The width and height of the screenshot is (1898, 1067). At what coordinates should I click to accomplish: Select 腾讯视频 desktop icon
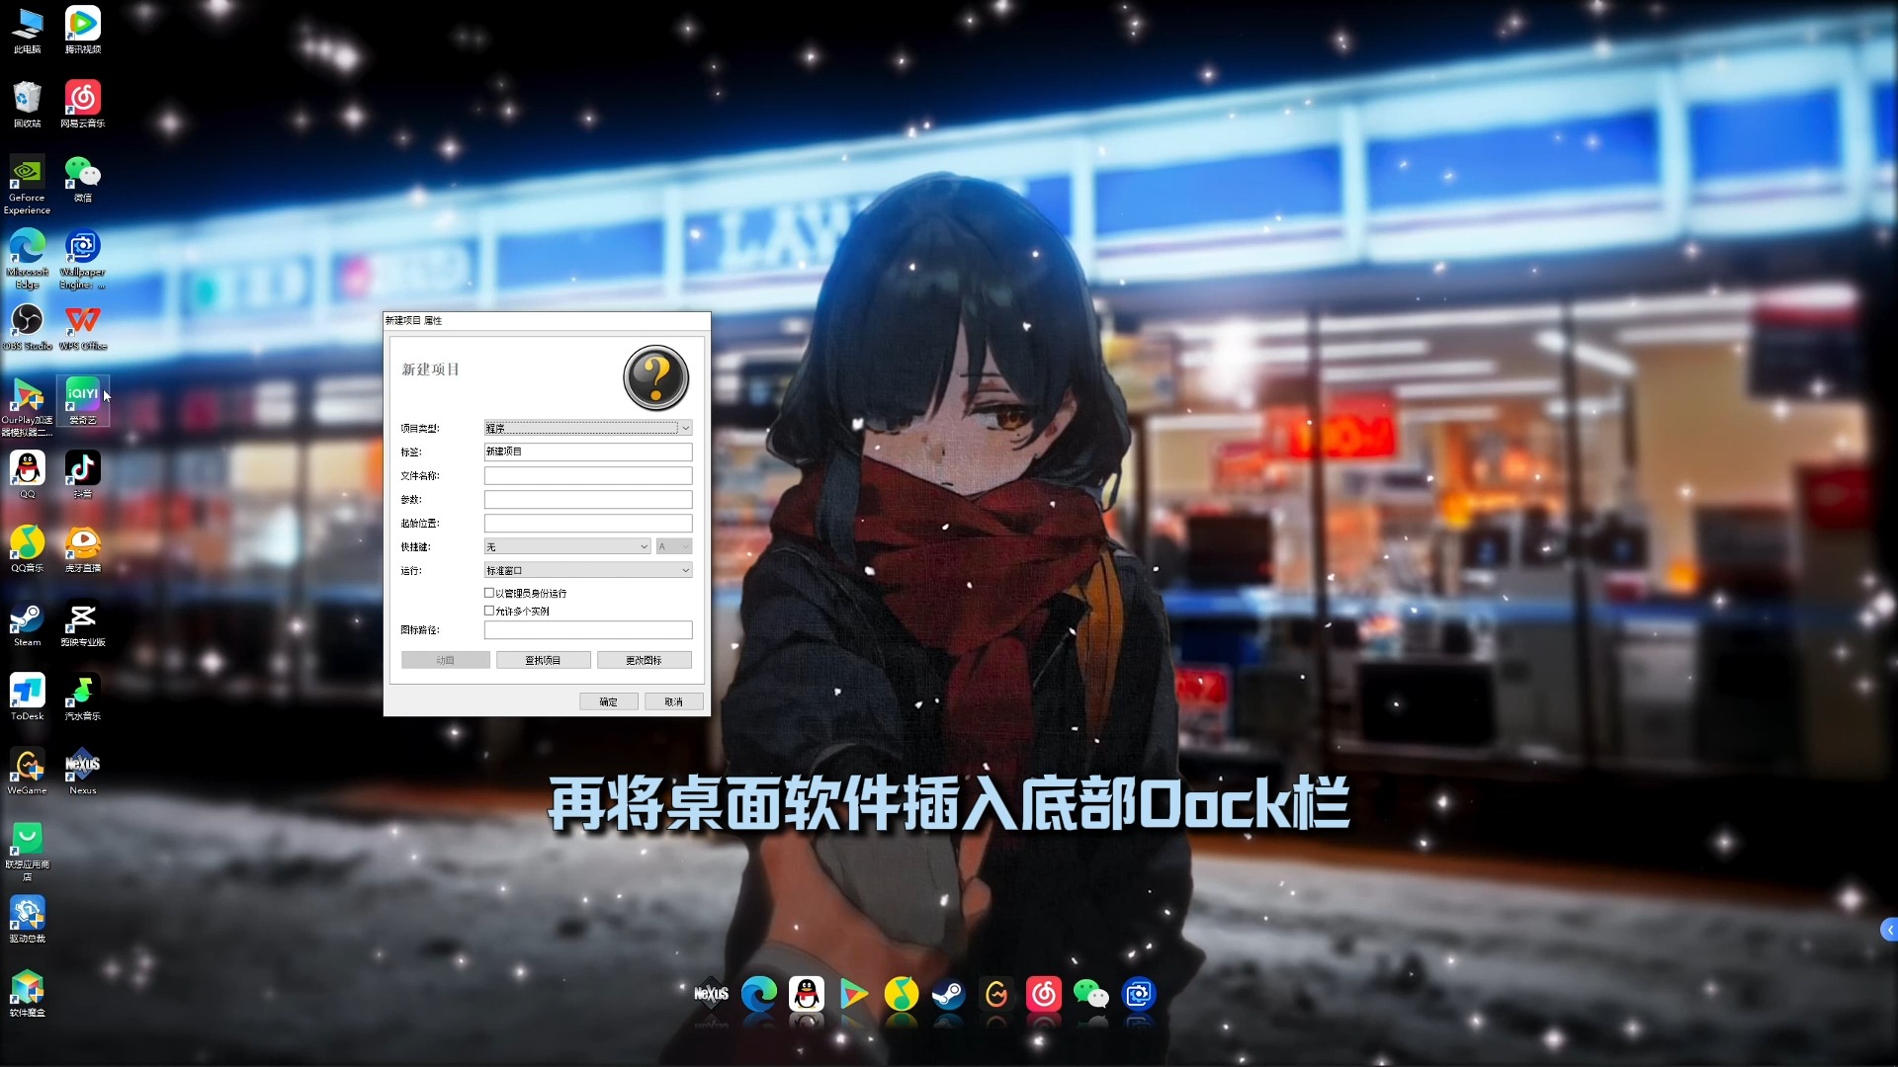[x=83, y=31]
